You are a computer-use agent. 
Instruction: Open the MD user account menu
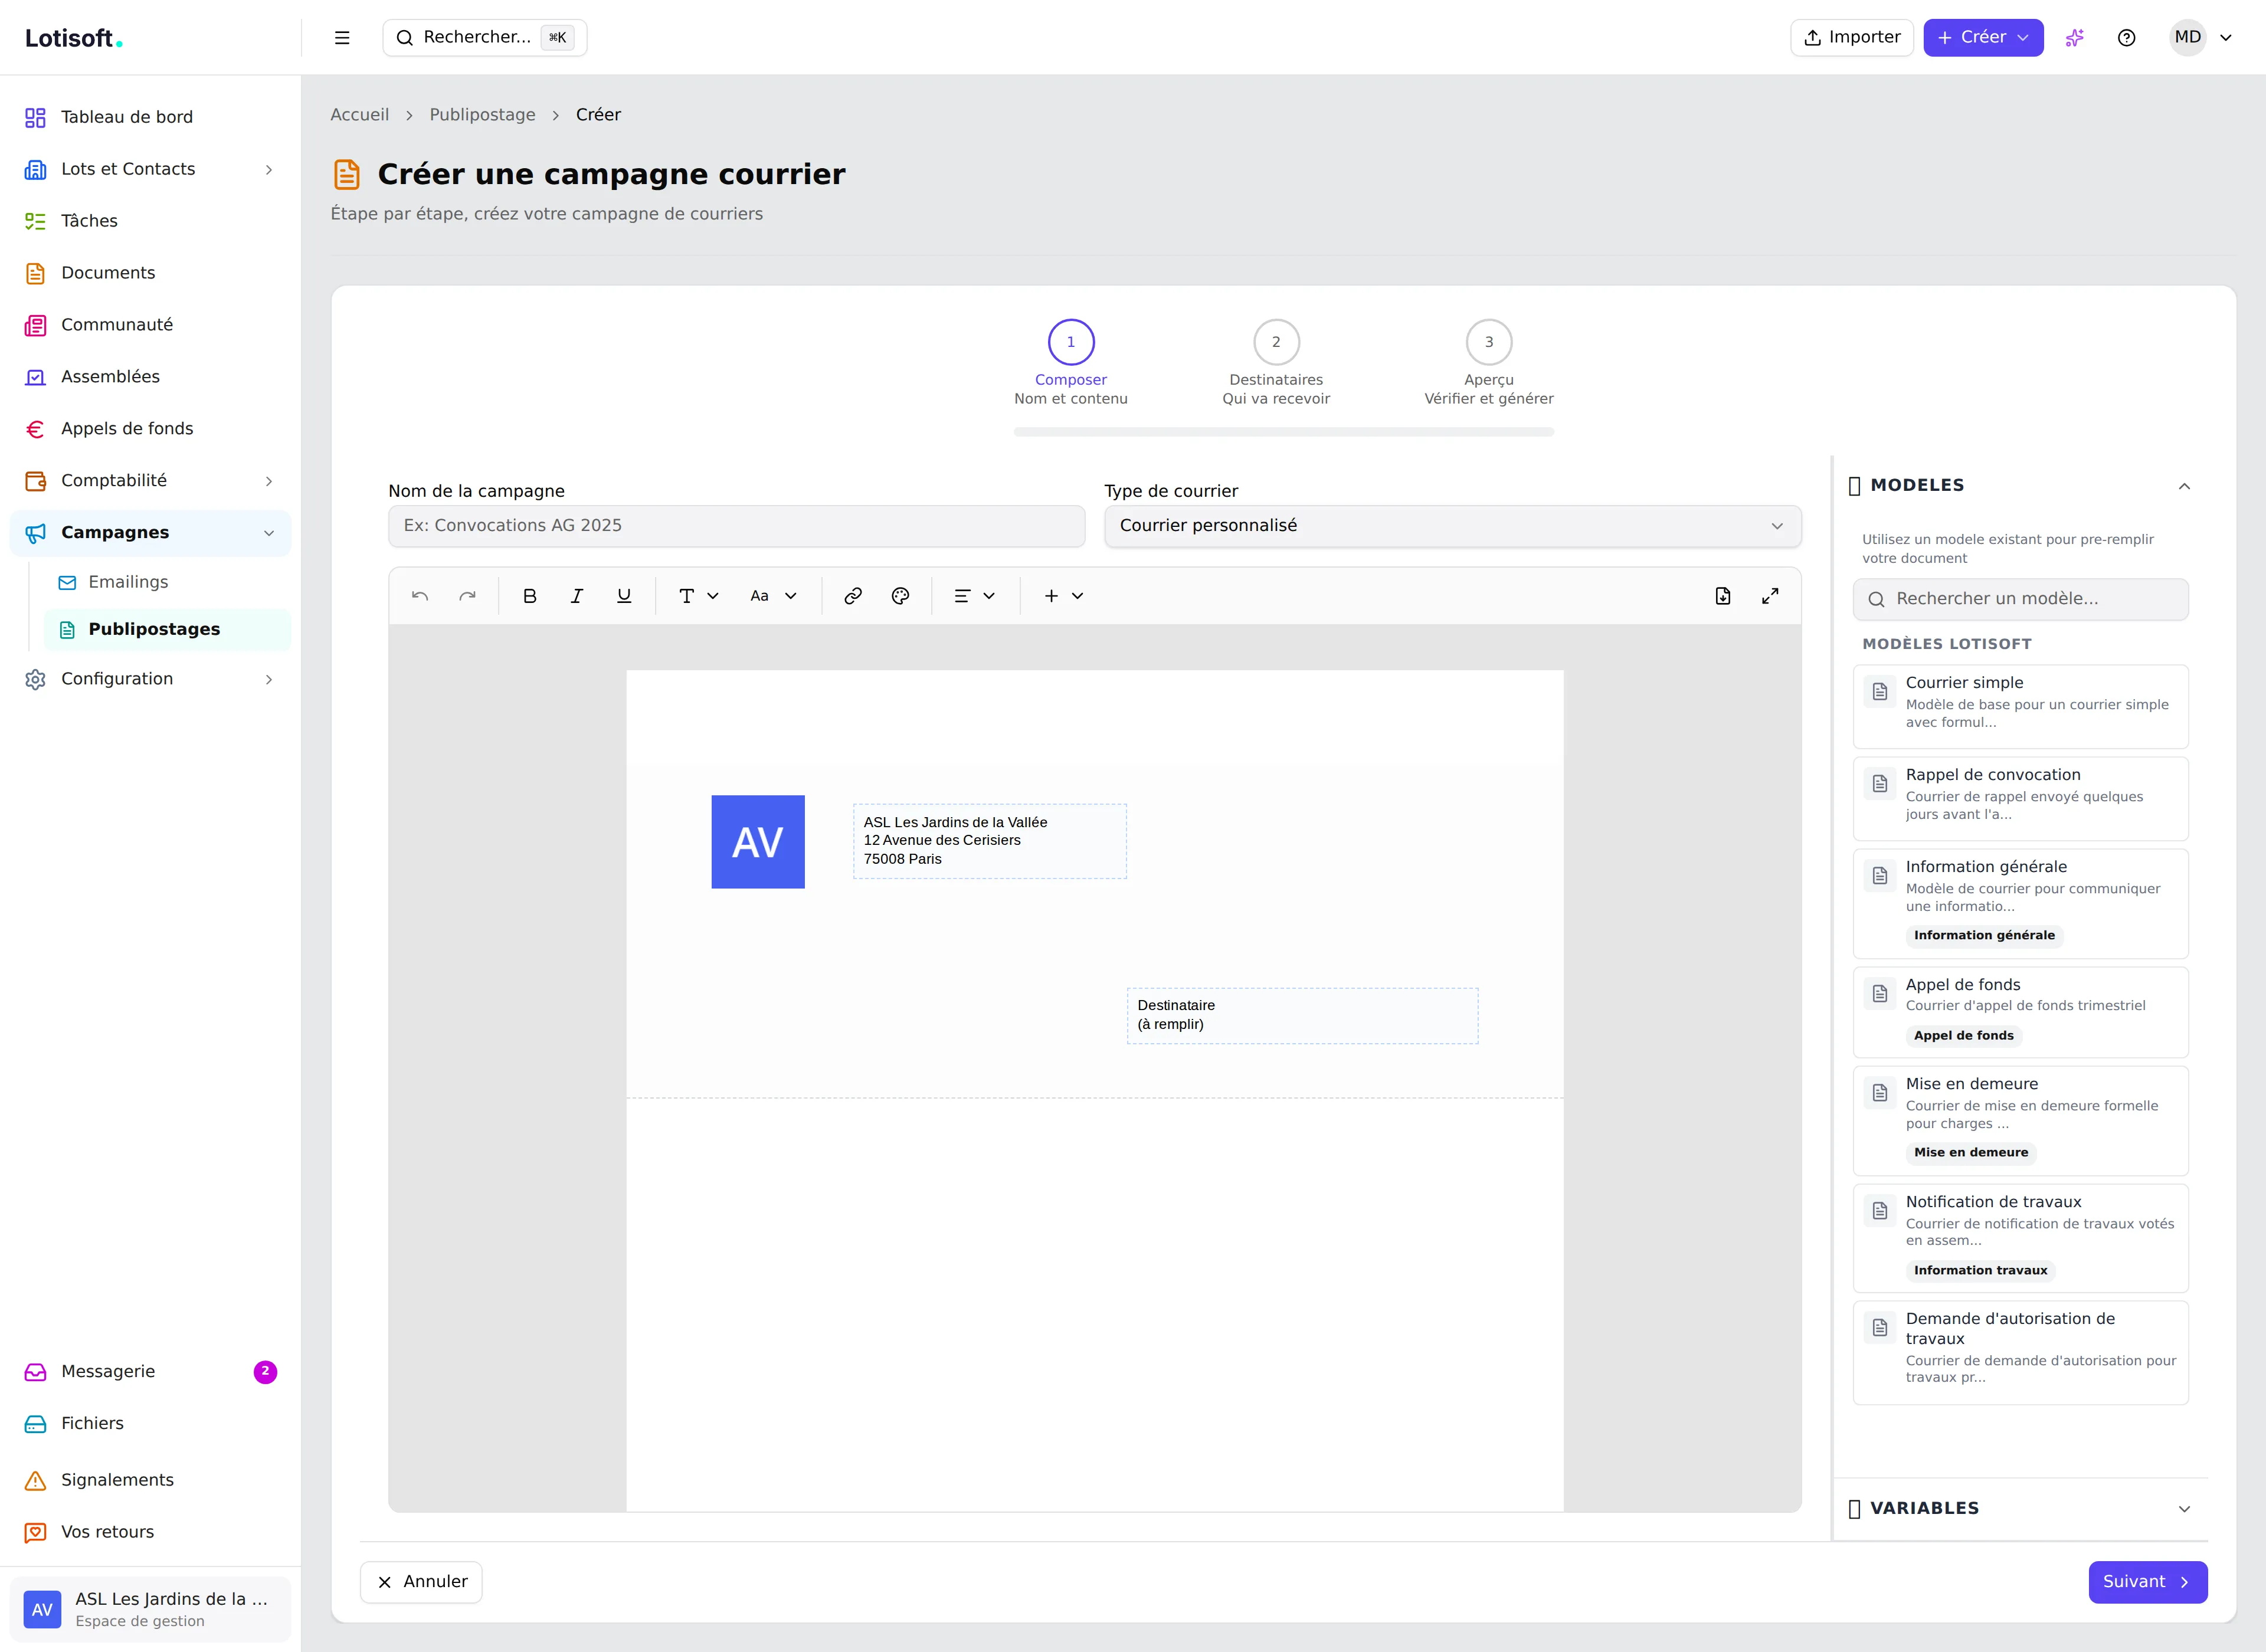tap(2201, 38)
